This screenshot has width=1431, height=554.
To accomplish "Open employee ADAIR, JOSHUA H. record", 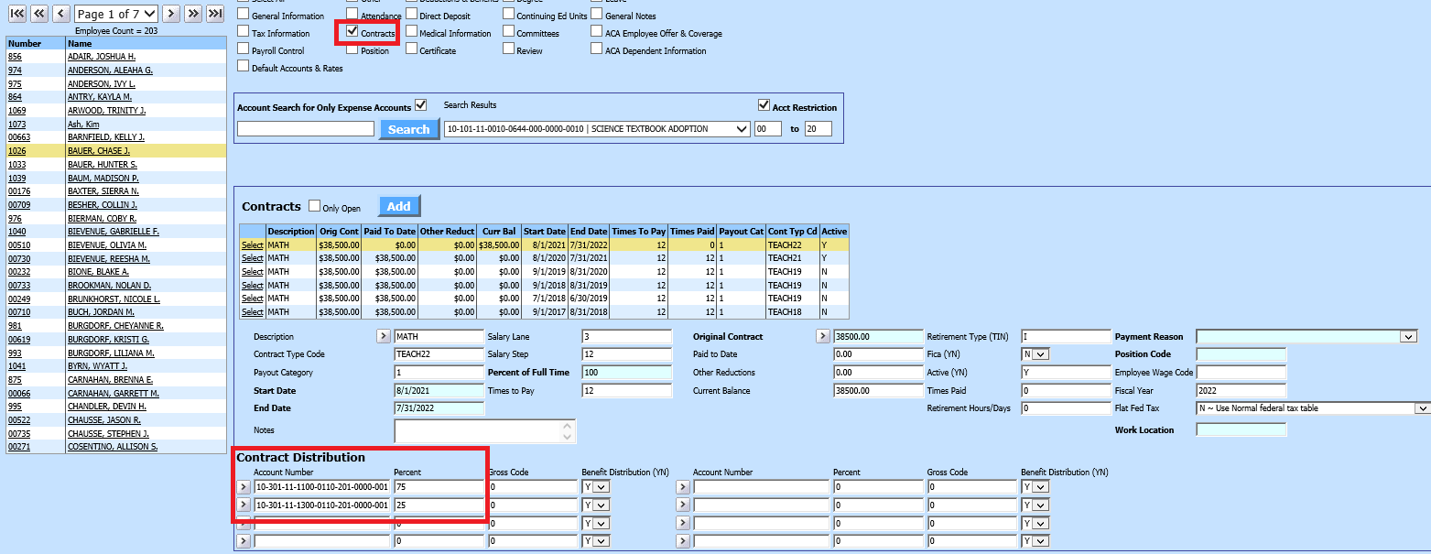I will pos(101,57).
